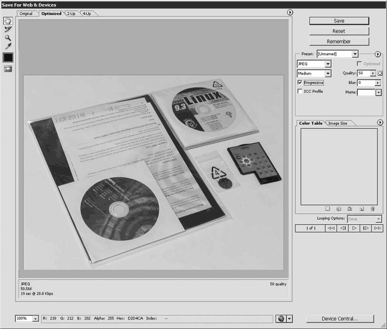Enable the ICC Profile checkbox

(299, 92)
